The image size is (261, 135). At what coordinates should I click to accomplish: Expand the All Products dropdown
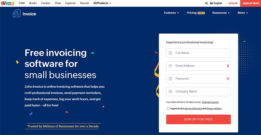pos(102,3)
